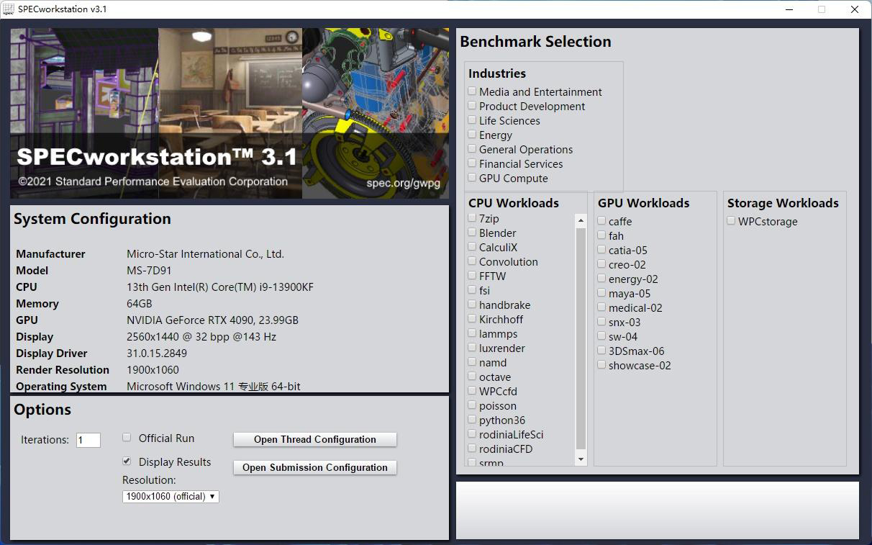Select the showcase-02 GPU workload checkbox
The width and height of the screenshot is (872, 545).
(x=601, y=364)
